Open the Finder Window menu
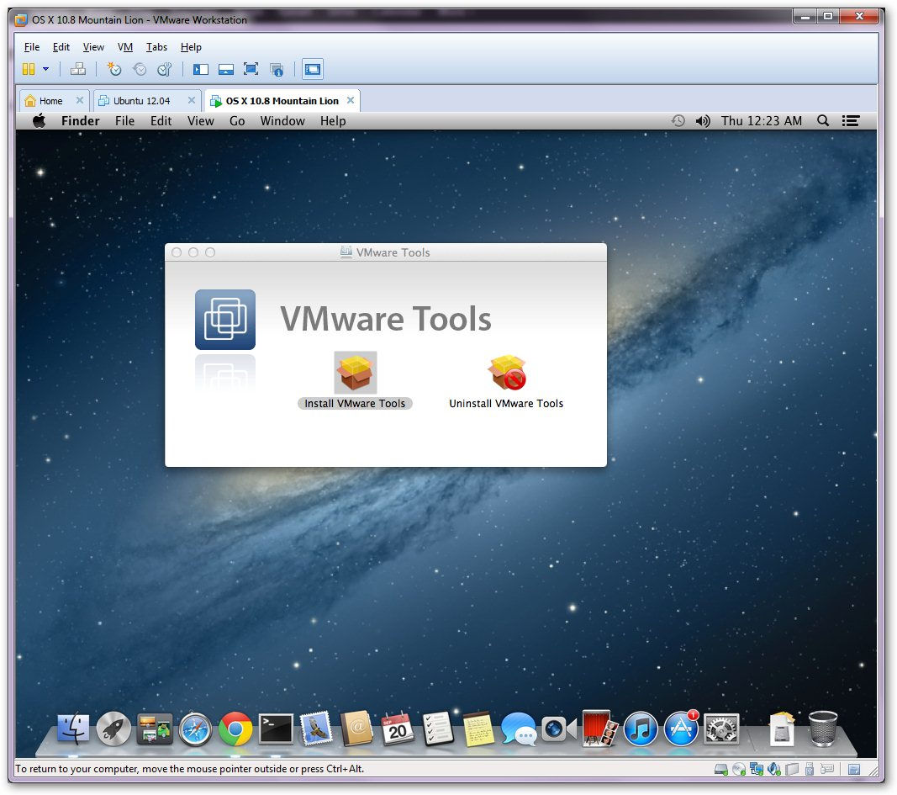Screen dimensions: 897x795 (x=282, y=121)
